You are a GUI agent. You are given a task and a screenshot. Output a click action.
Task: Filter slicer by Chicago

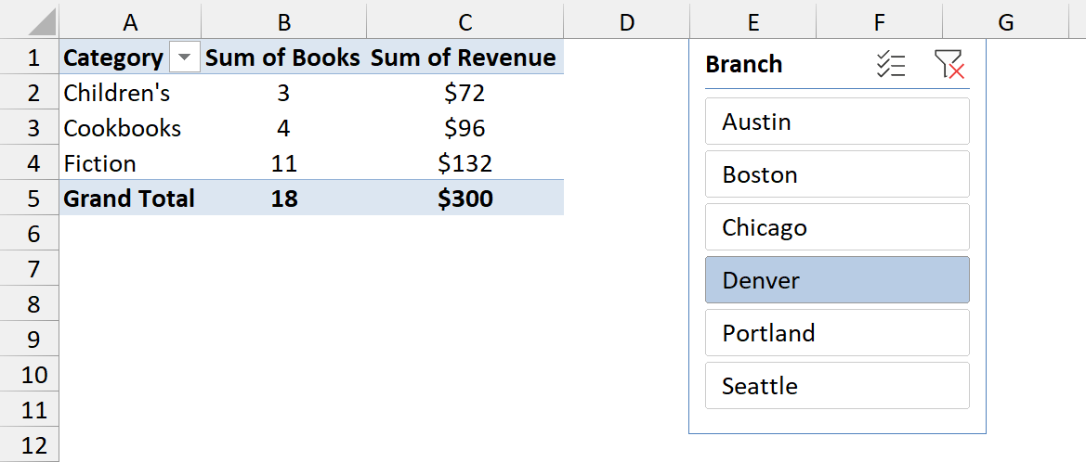pyautogui.click(x=837, y=227)
